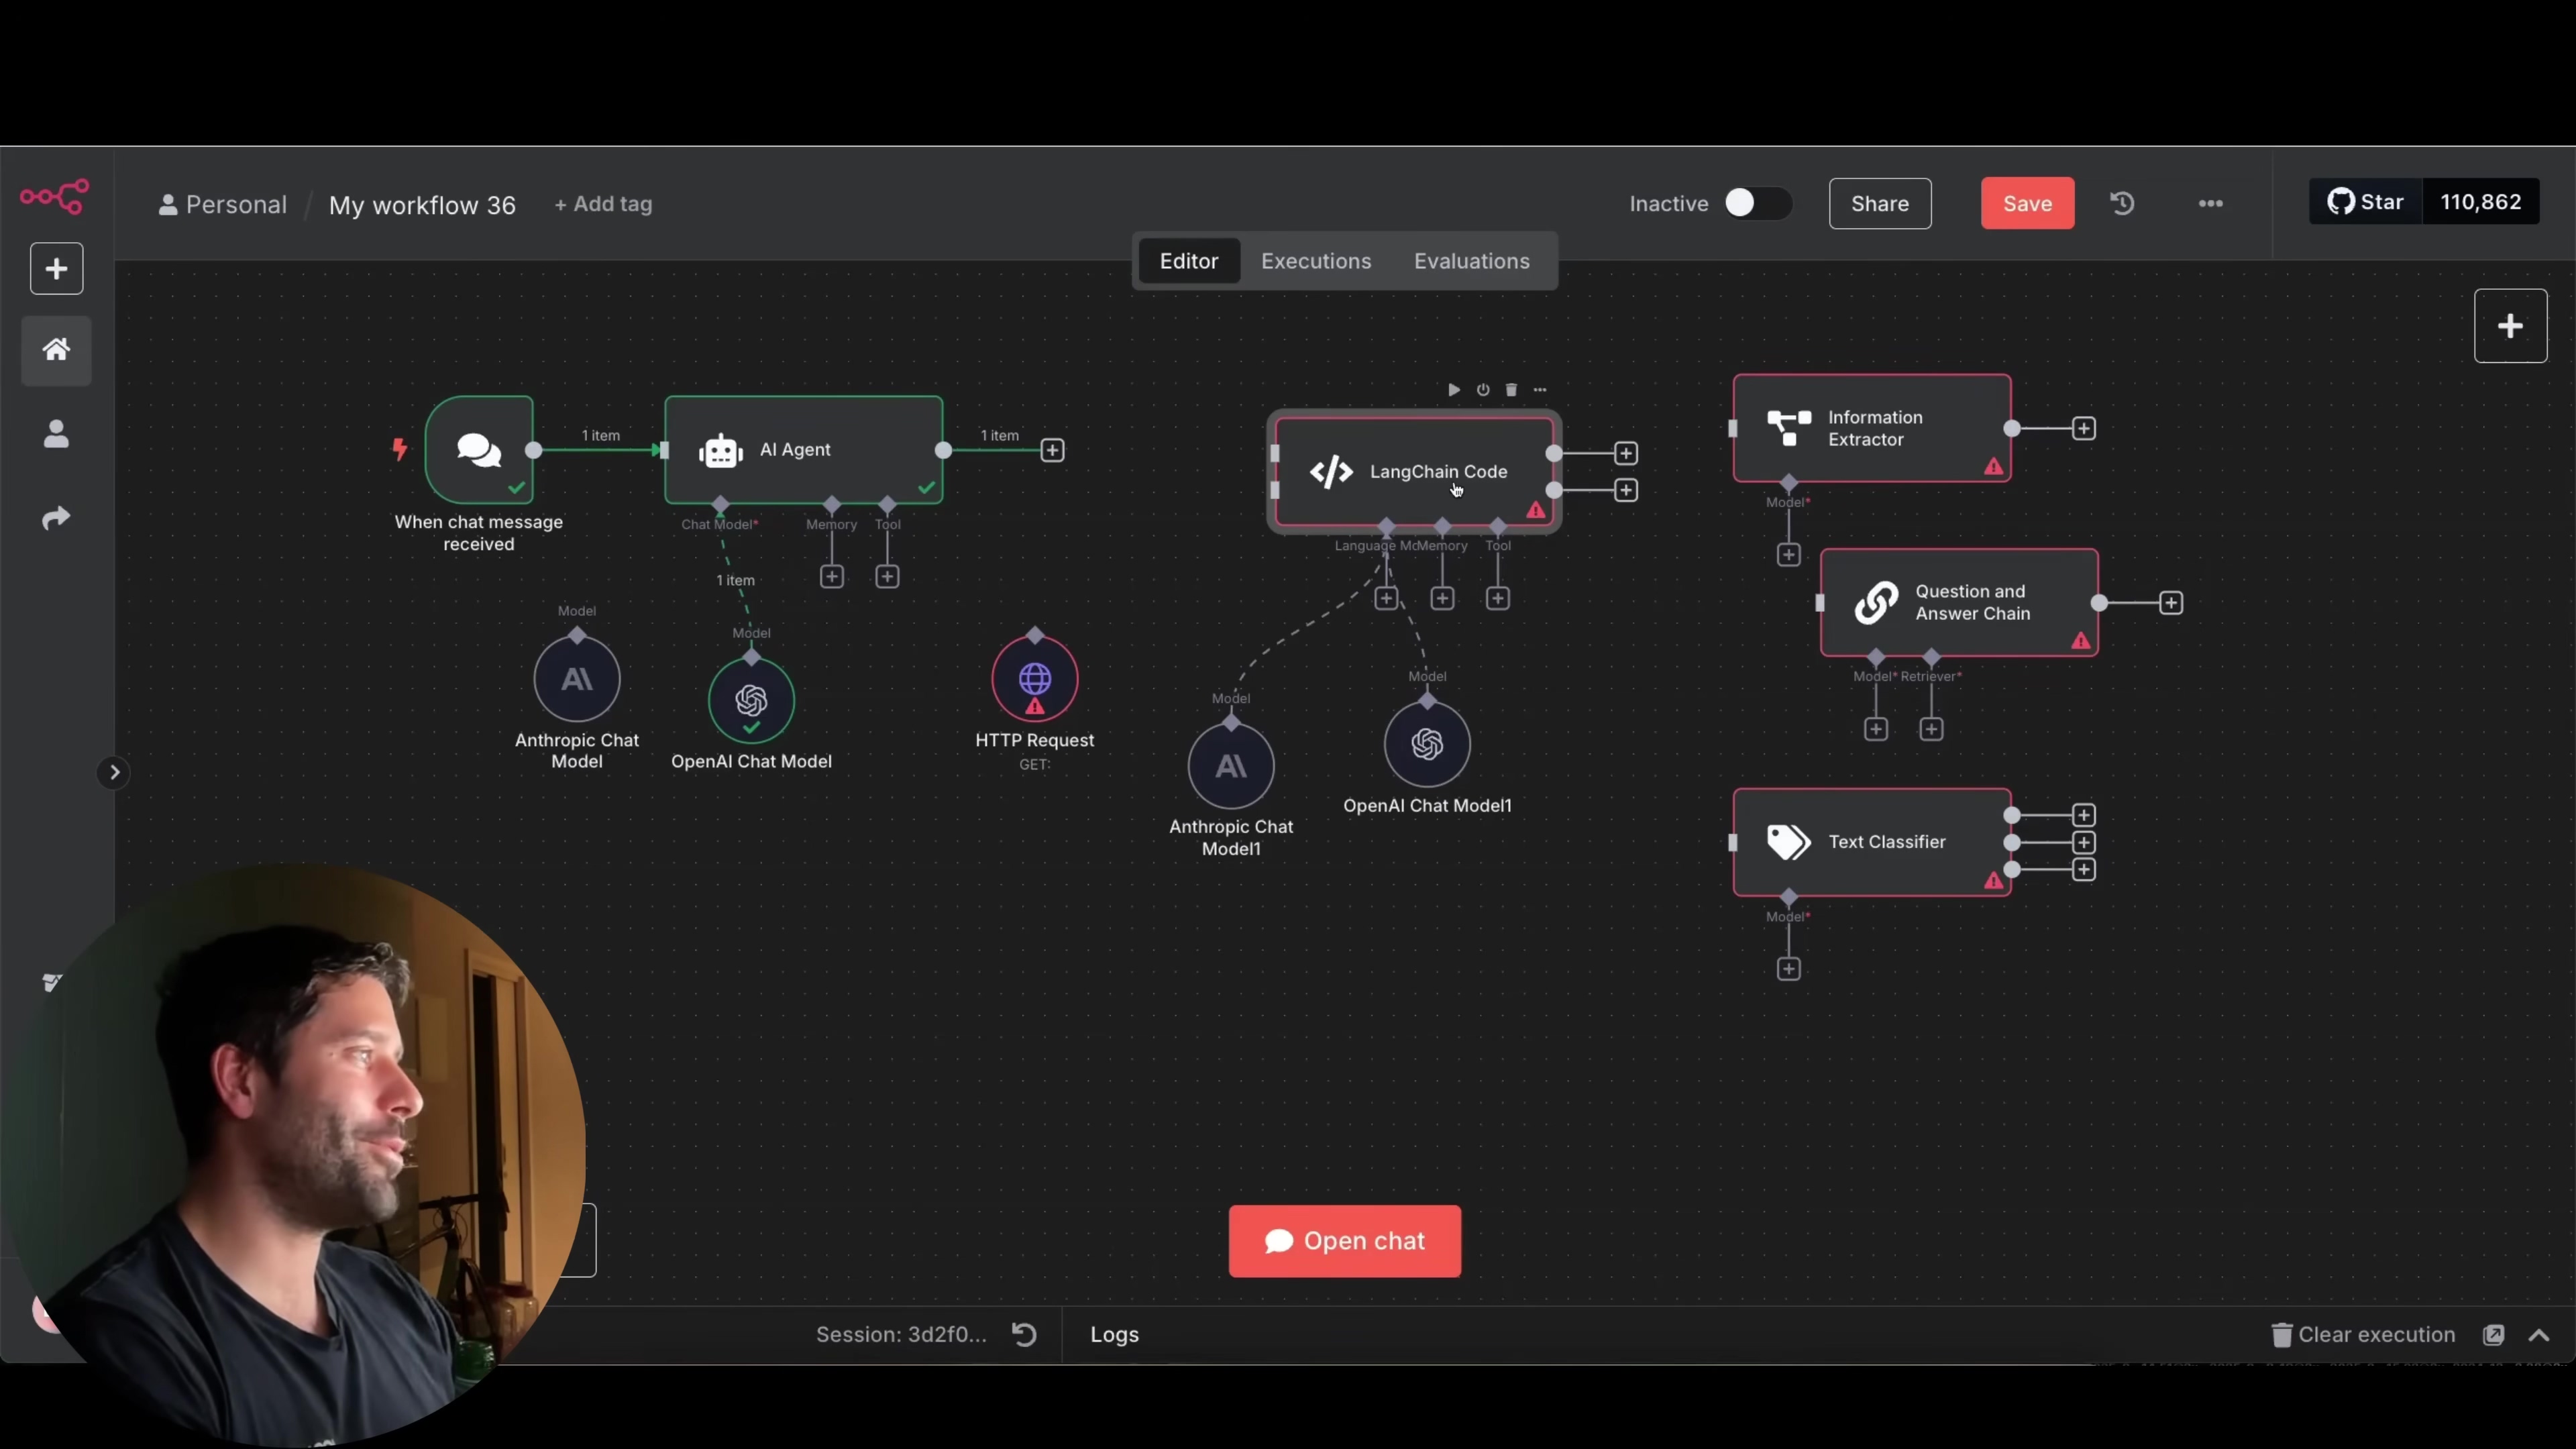The image size is (2576, 1449).
Task: Open the three-dot workflow options menu
Action: coord(2210,203)
